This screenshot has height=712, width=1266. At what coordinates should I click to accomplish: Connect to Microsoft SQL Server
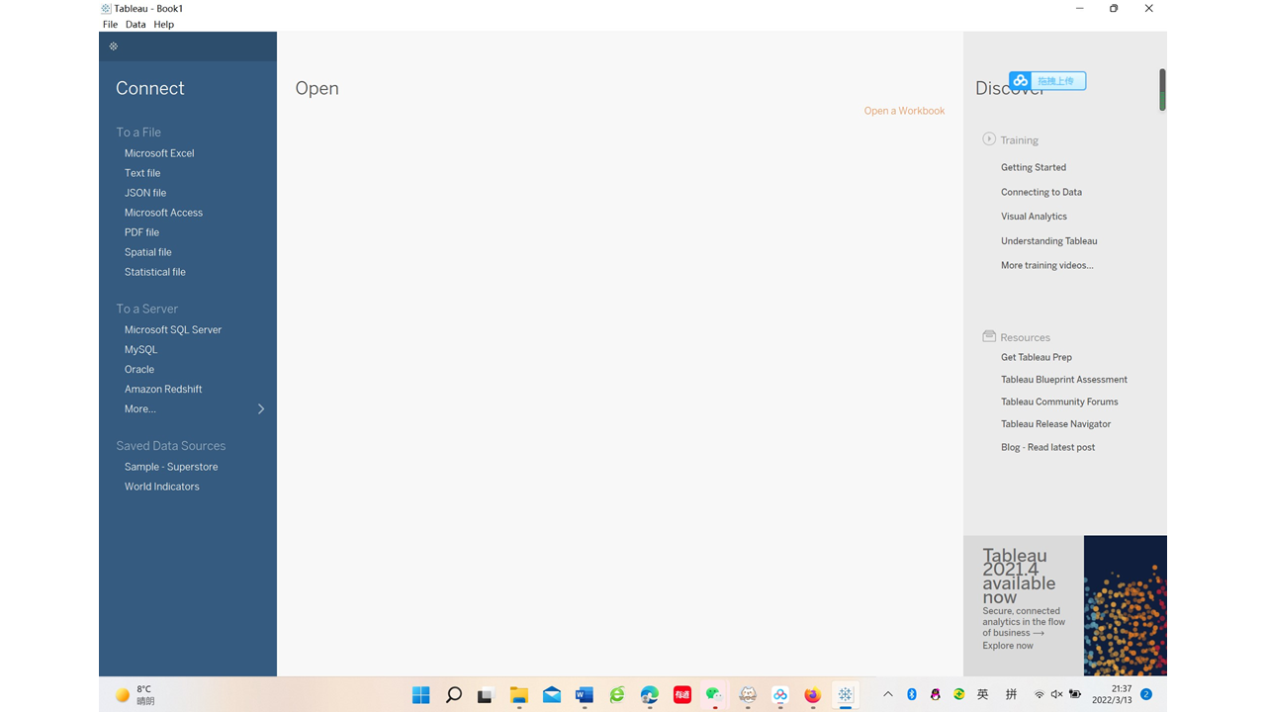point(173,329)
